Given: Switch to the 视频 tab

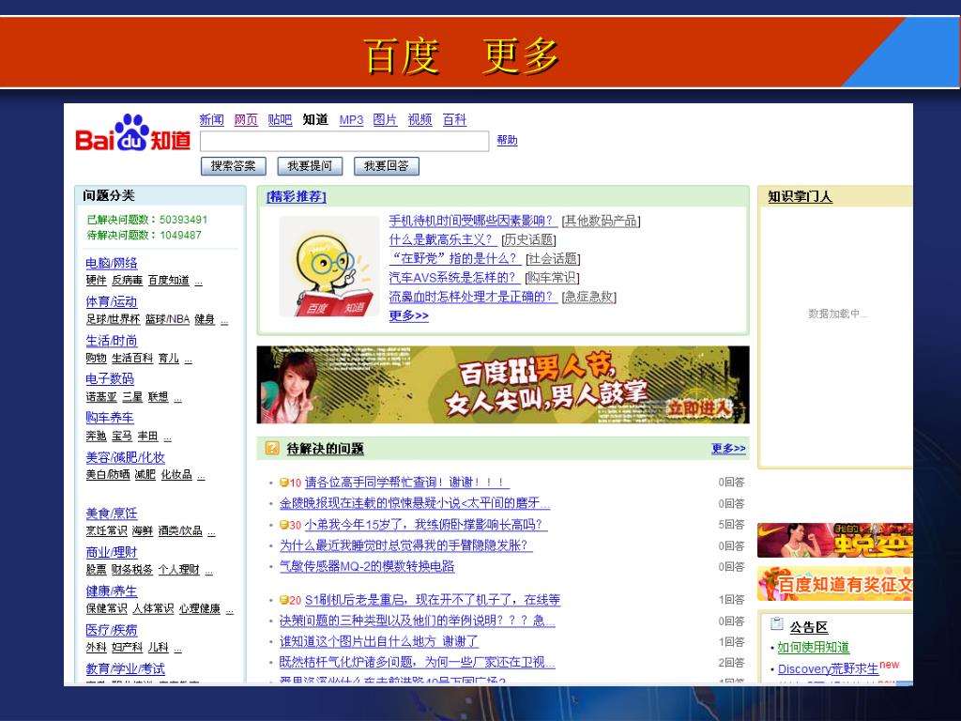Looking at the screenshot, I should coord(419,119).
